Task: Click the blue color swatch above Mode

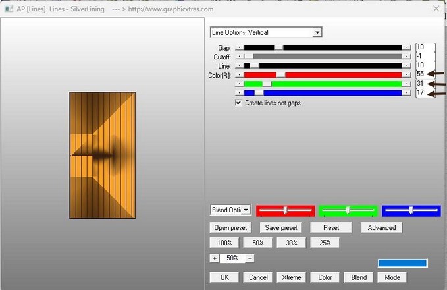Action: click(402, 263)
